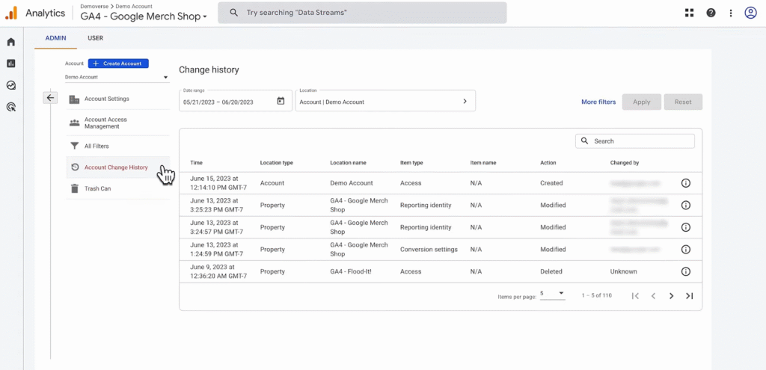Click the 'GA4 - Flood-It!' location name cell
The width and height of the screenshot is (766, 370).
pyautogui.click(x=351, y=271)
